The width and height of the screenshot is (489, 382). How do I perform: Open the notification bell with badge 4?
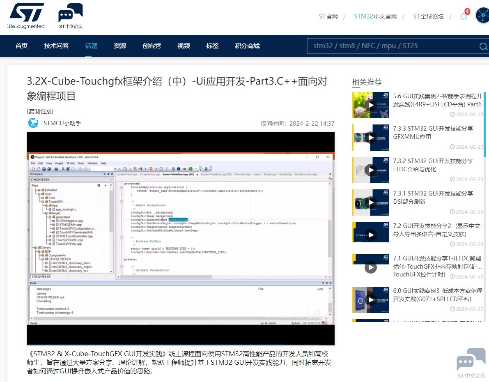click(464, 16)
